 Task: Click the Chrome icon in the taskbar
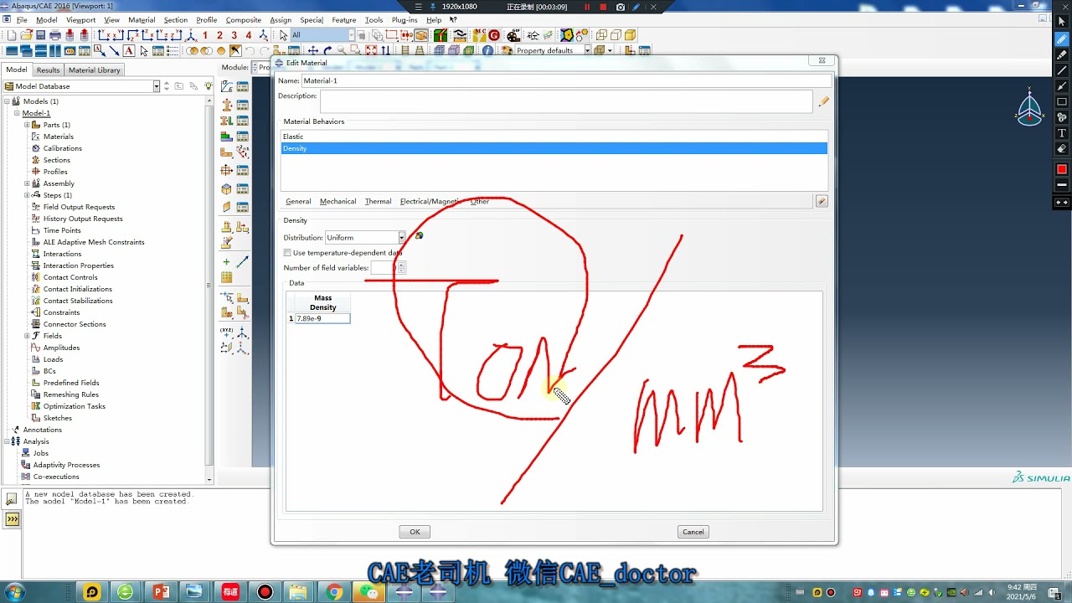[x=334, y=592]
